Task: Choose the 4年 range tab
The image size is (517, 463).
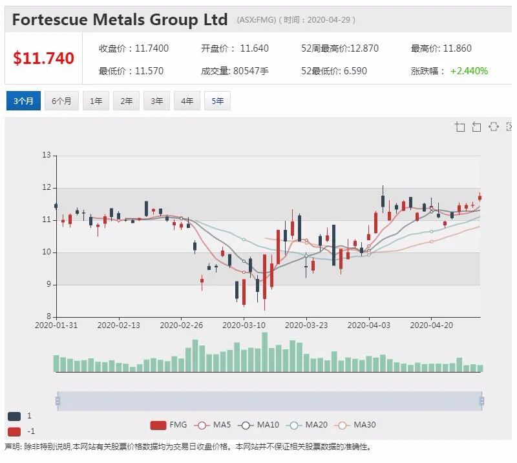Action: click(x=187, y=101)
